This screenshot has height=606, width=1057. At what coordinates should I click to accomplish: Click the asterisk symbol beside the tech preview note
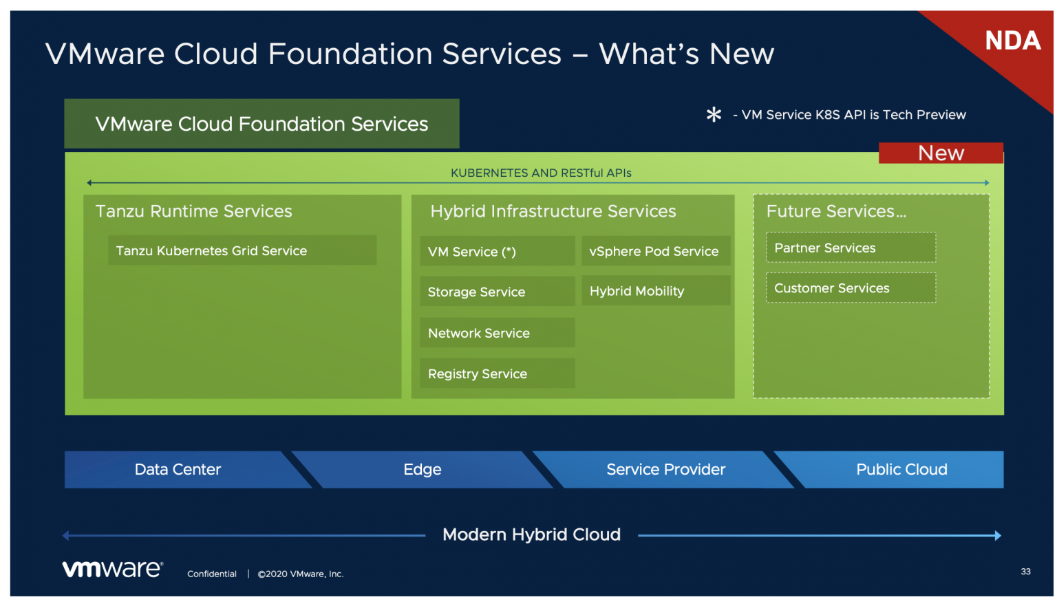[x=714, y=114]
